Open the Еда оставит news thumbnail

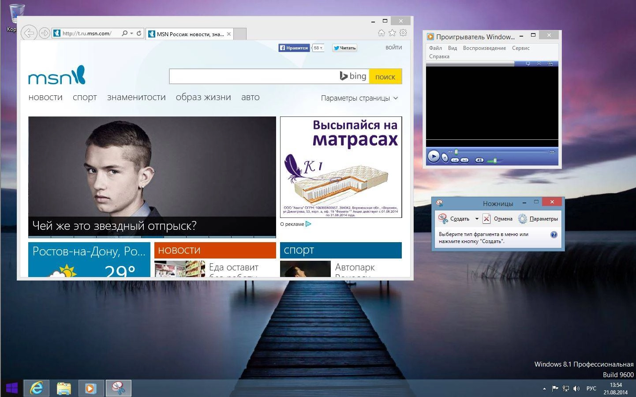[x=180, y=269]
